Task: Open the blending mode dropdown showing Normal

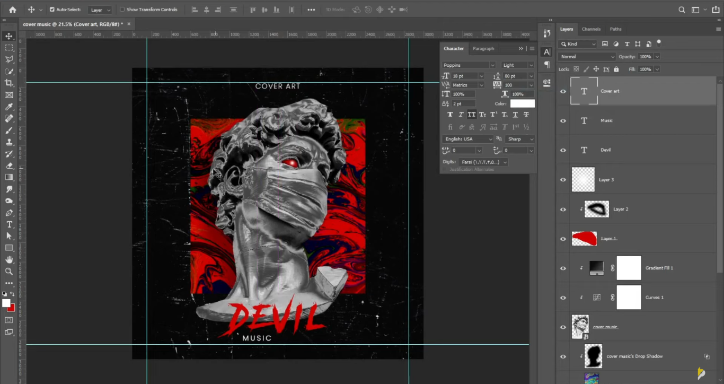Action: (x=587, y=56)
